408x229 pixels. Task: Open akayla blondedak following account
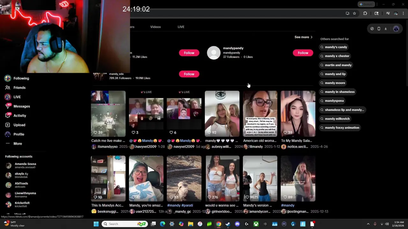click(17, 175)
